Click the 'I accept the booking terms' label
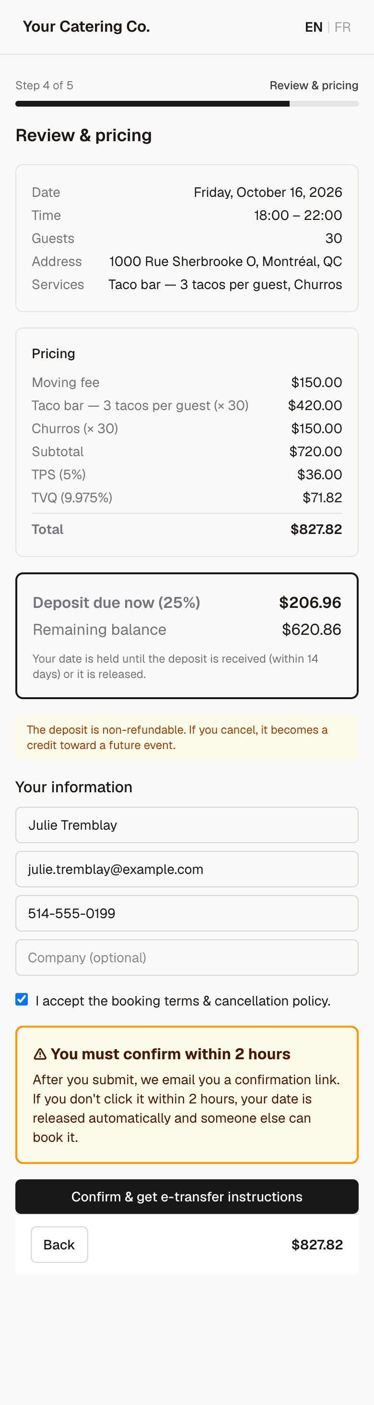The image size is (374, 1405). click(183, 1001)
